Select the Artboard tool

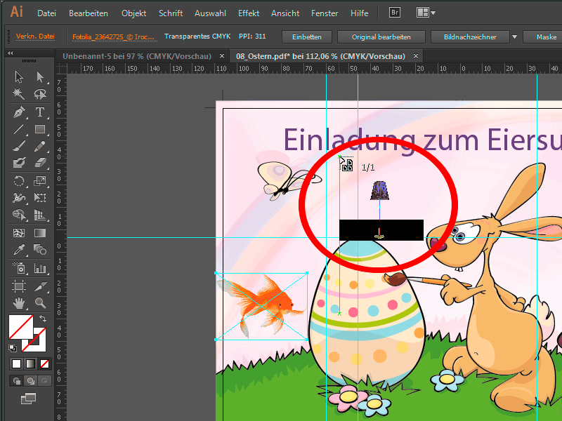[x=19, y=286]
